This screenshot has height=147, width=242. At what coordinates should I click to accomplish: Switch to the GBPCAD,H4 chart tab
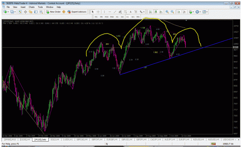point(82,139)
